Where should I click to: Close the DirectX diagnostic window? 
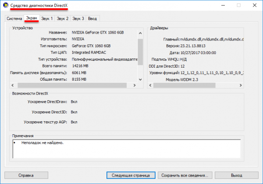[x=254, y=5]
